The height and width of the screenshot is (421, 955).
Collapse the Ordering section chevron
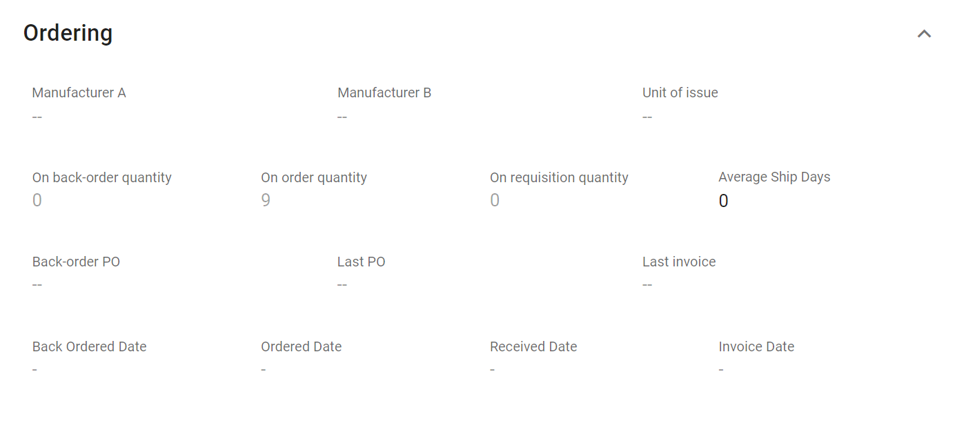click(924, 34)
